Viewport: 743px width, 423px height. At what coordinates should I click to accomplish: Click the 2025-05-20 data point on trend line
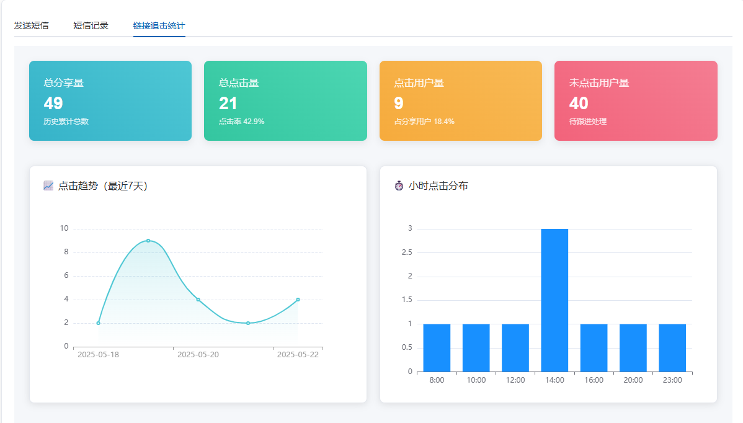[198, 300]
